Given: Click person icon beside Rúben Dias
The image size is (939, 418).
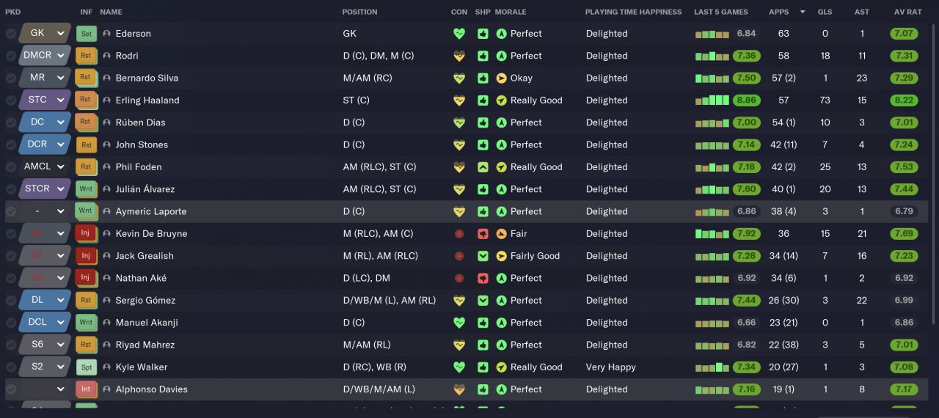Looking at the screenshot, I should point(107,122).
